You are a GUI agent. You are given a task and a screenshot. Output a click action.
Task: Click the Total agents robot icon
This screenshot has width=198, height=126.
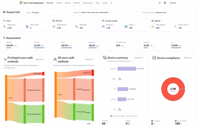tap(153, 26)
